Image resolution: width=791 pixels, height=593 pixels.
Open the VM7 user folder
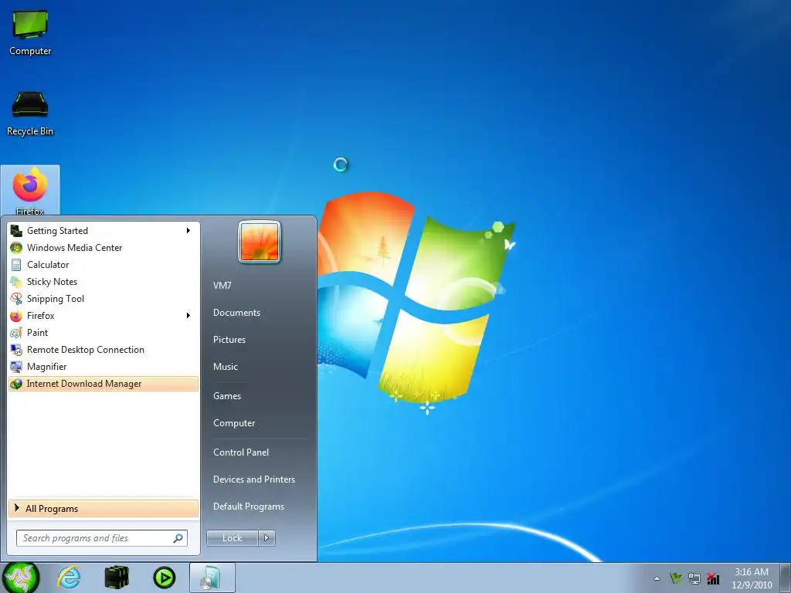[222, 286]
